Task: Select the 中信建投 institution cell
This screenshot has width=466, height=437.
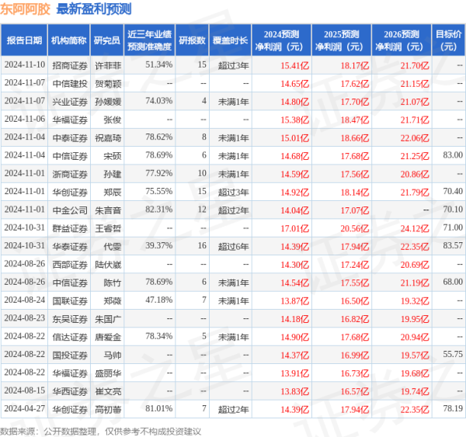Action: [x=70, y=84]
